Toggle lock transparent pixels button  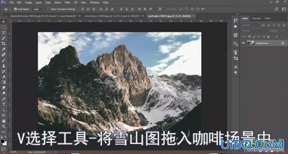(250, 37)
